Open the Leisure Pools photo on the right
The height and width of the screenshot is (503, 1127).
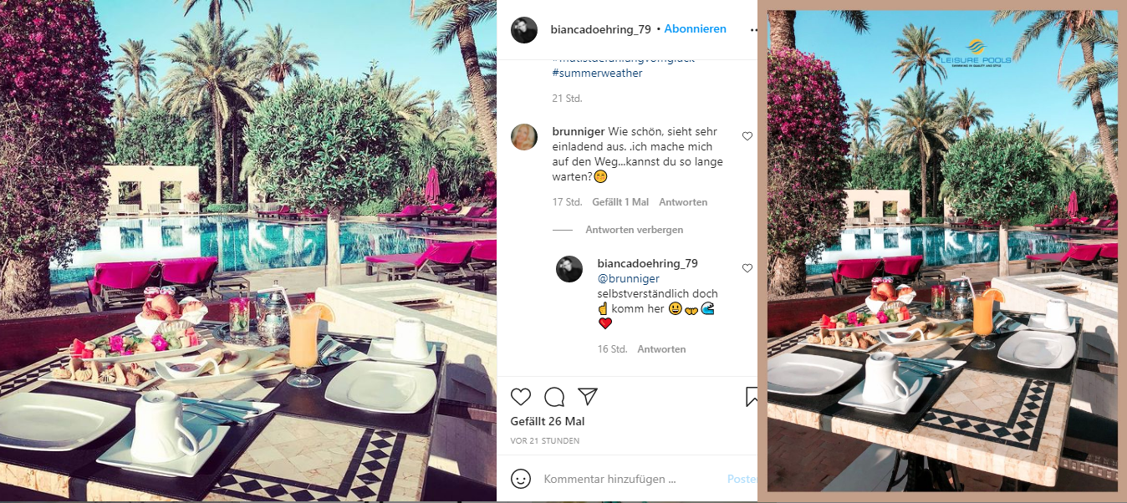click(x=942, y=251)
